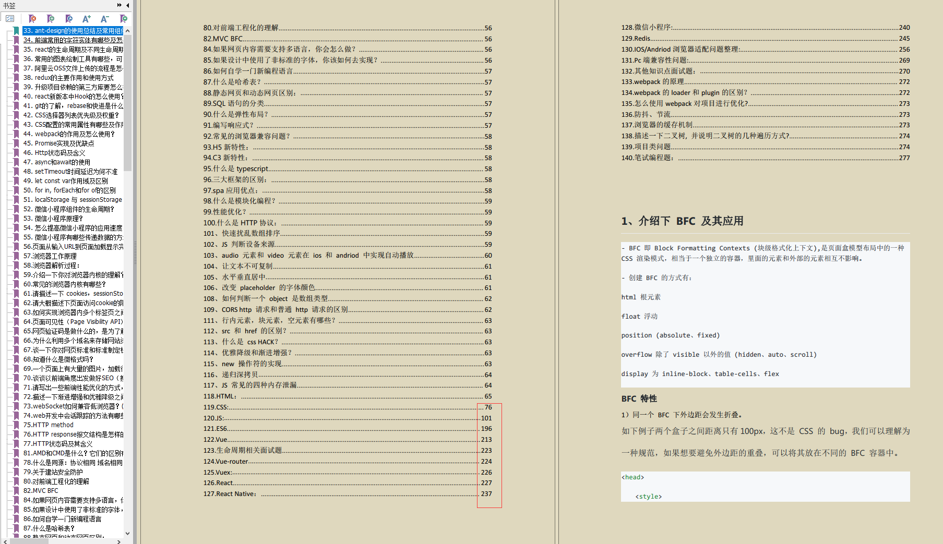This screenshot has width=943, height=544.
Task: Click the bookmarks vertical scrollbar thumb
Action: [x=128, y=103]
